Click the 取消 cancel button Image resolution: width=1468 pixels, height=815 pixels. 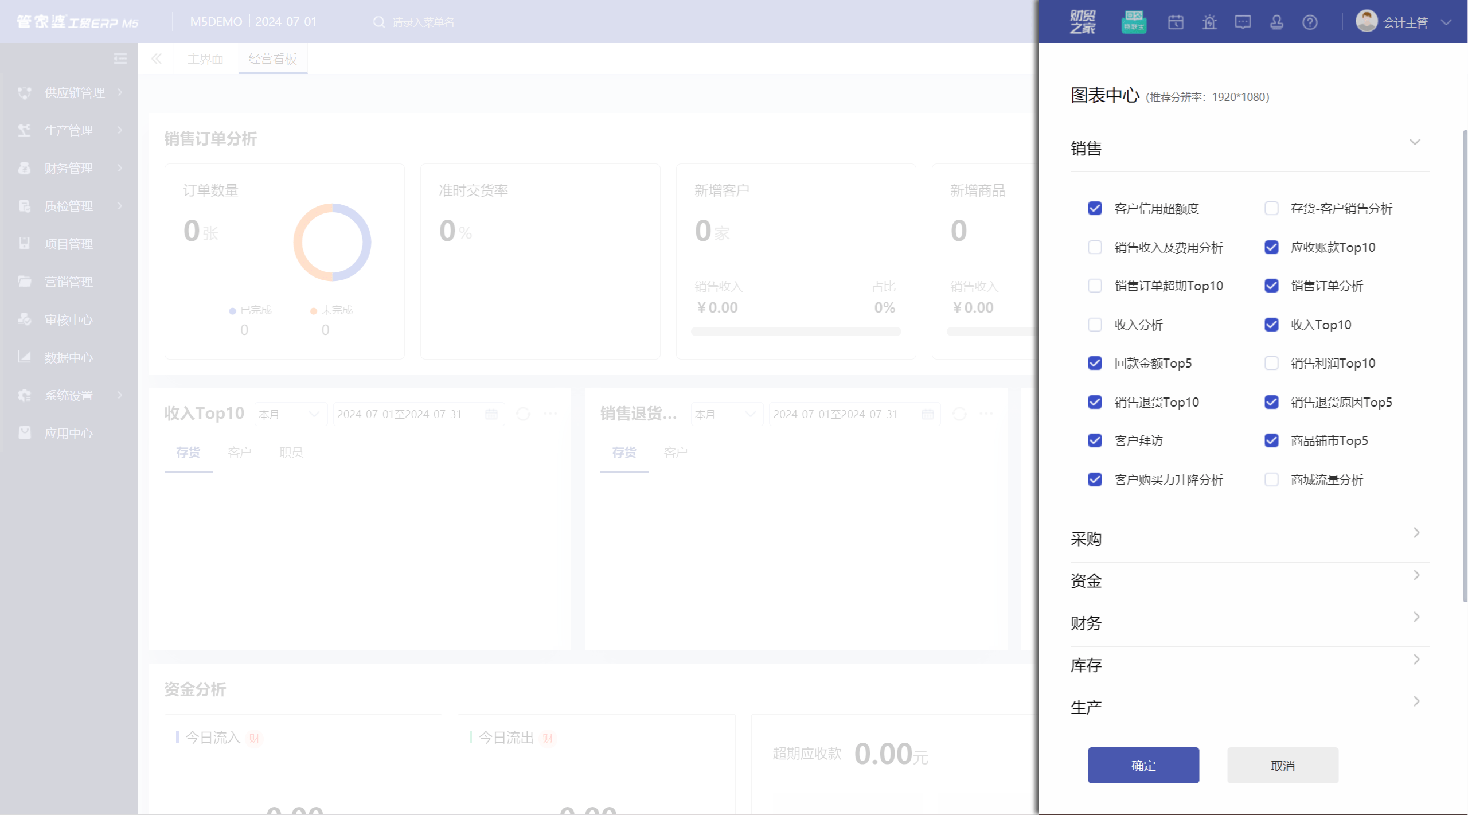coord(1282,765)
